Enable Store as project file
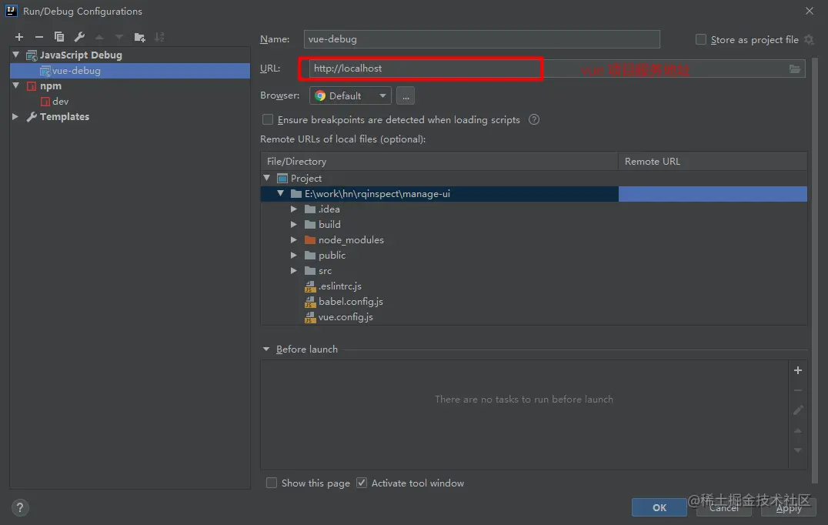The width and height of the screenshot is (828, 525). (701, 39)
